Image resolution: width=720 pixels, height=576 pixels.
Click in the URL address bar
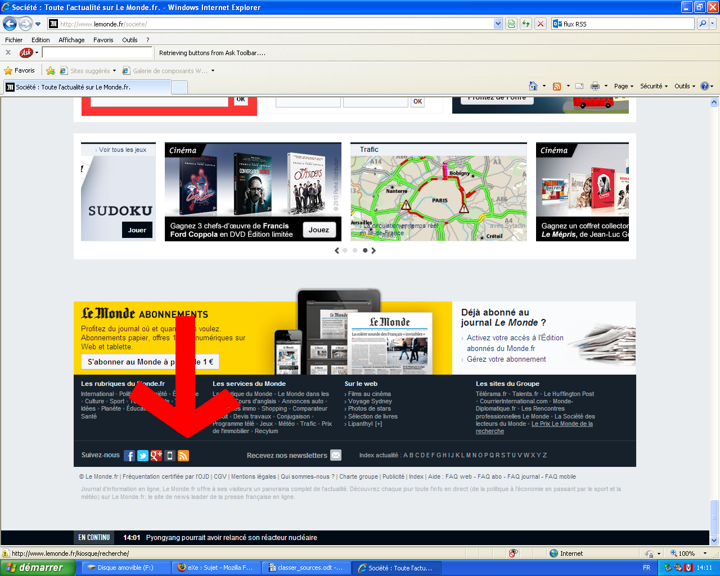click(x=270, y=24)
